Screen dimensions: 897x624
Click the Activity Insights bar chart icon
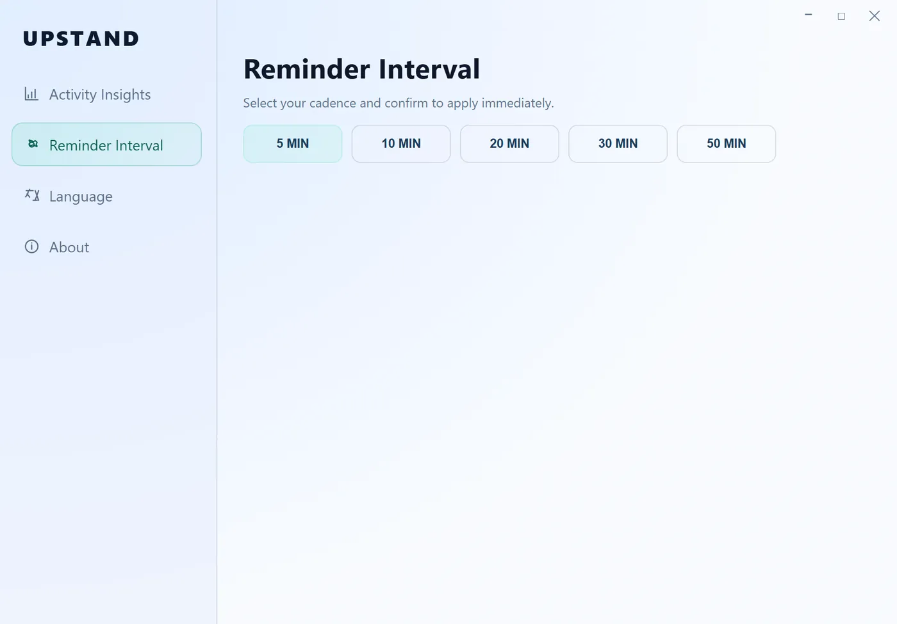(31, 93)
